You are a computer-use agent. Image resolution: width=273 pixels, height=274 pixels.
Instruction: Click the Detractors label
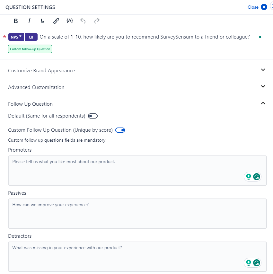[20, 236]
